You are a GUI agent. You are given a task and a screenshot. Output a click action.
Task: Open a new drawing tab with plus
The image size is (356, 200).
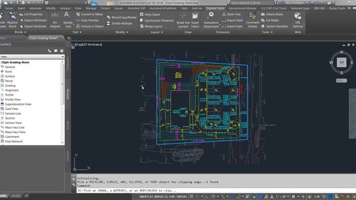coord(69,38)
